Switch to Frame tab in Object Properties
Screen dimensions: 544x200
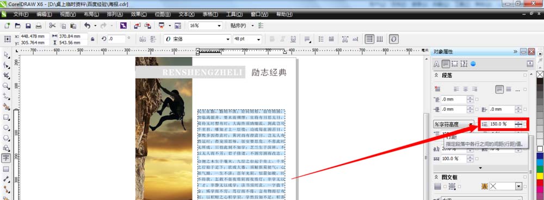[455, 64]
